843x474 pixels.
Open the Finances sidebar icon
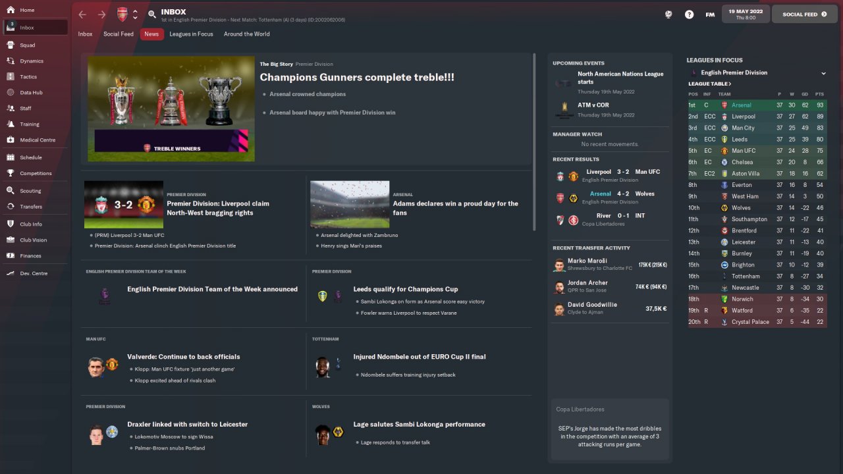(11, 256)
